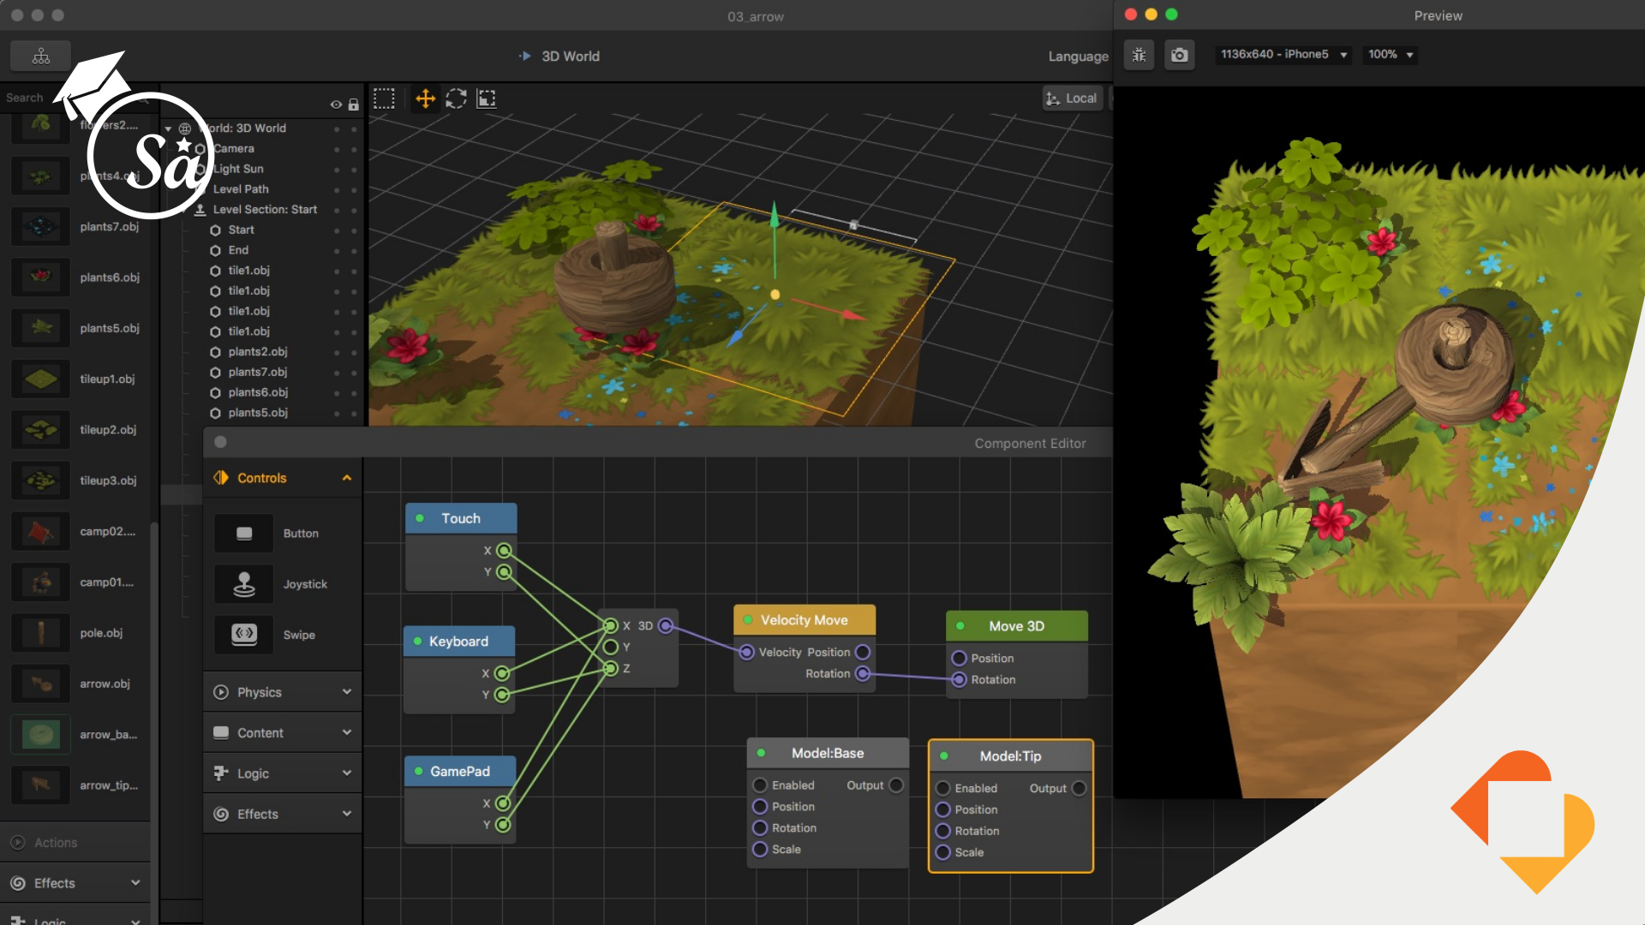Activate the Scale tool in the viewport toolbar
This screenshot has width=1645, height=925.
pyautogui.click(x=487, y=98)
